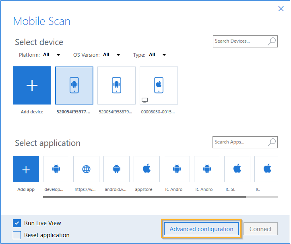Open Advanced configuration

point(201,229)
